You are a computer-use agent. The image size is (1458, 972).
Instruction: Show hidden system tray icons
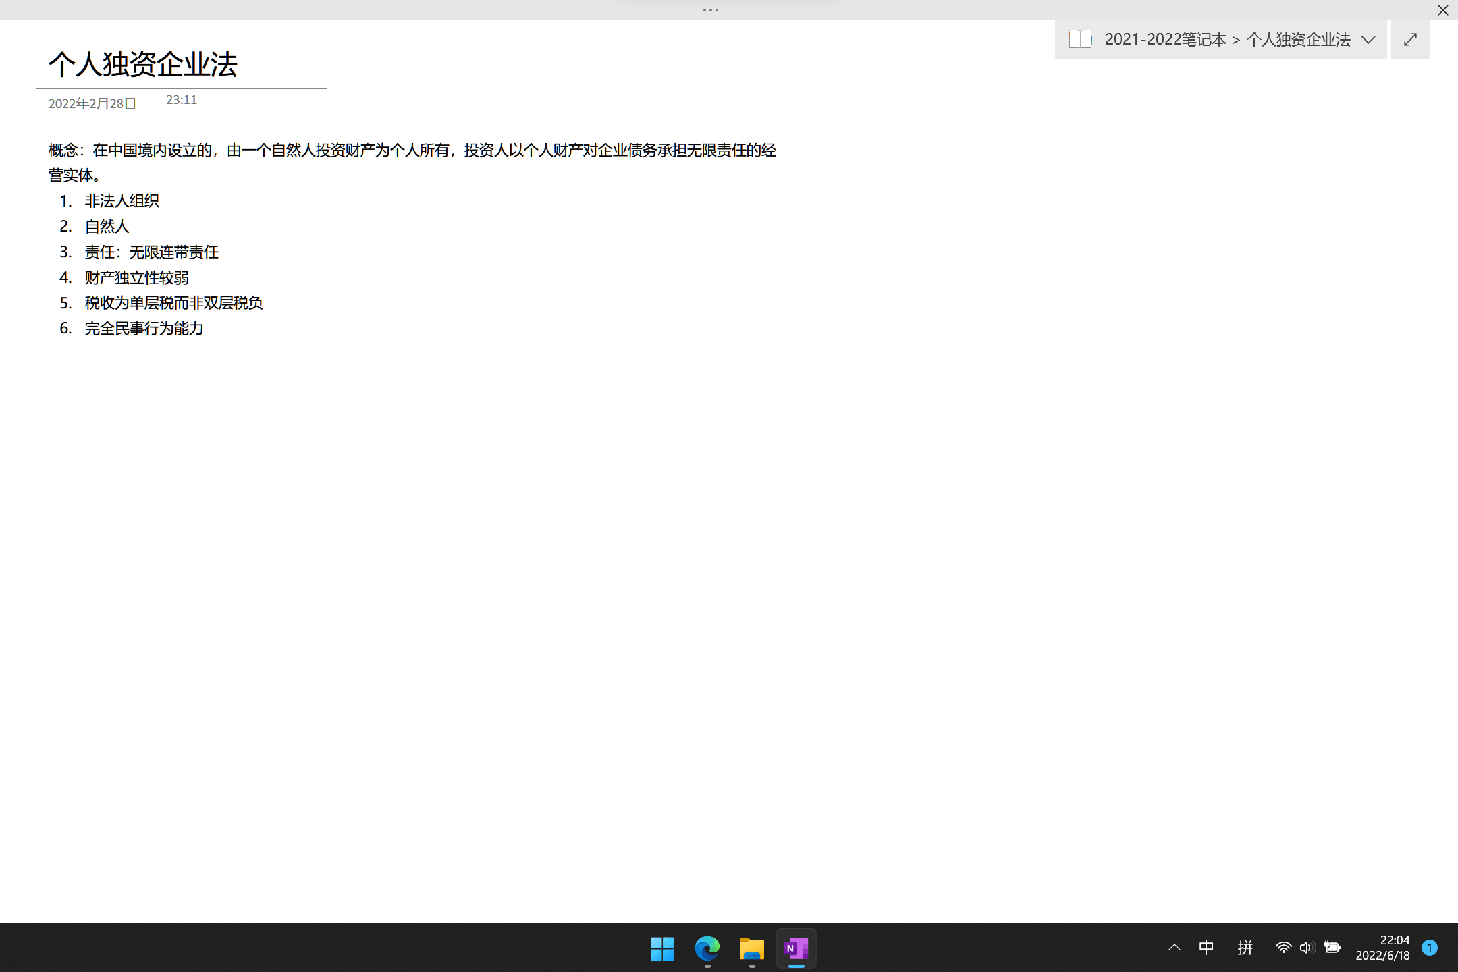click(x=1174, y=948)
